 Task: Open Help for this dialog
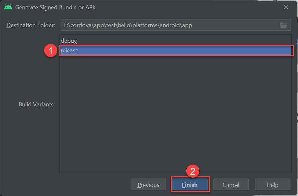tap(272, 184)
